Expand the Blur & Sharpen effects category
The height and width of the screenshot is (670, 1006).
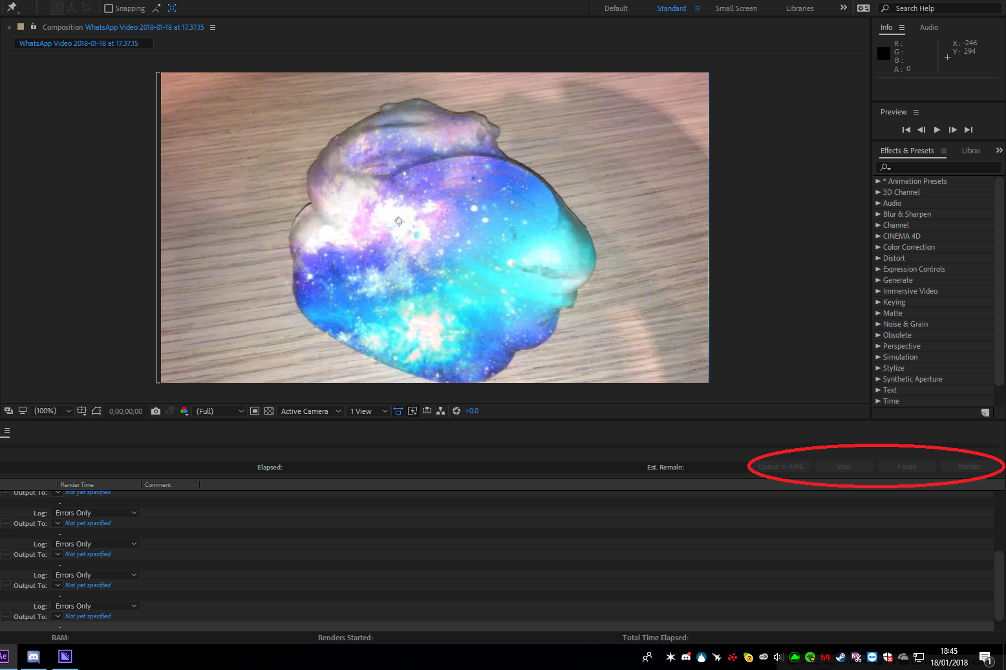[x=878, y=214]
